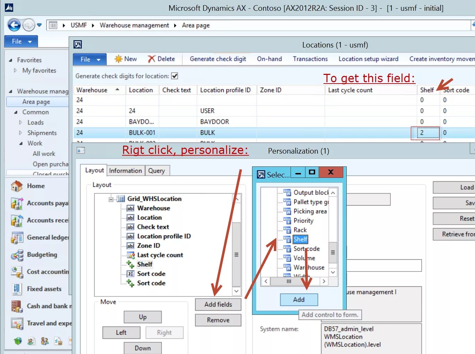Viewport: 475px width, 354px height.
Task: Open Area page in navigation
Action: pos(36,102)
